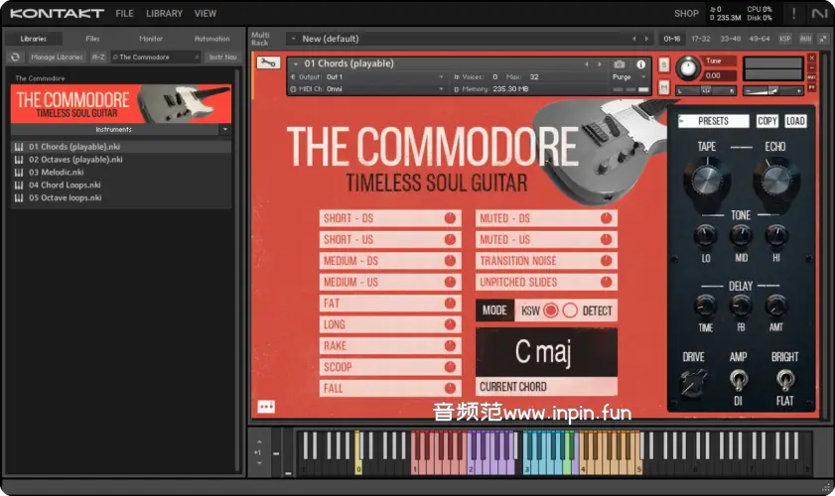Click the 05 Octave loops.nki file icon
The image size is (835, 496).
[x=19, y=198]
